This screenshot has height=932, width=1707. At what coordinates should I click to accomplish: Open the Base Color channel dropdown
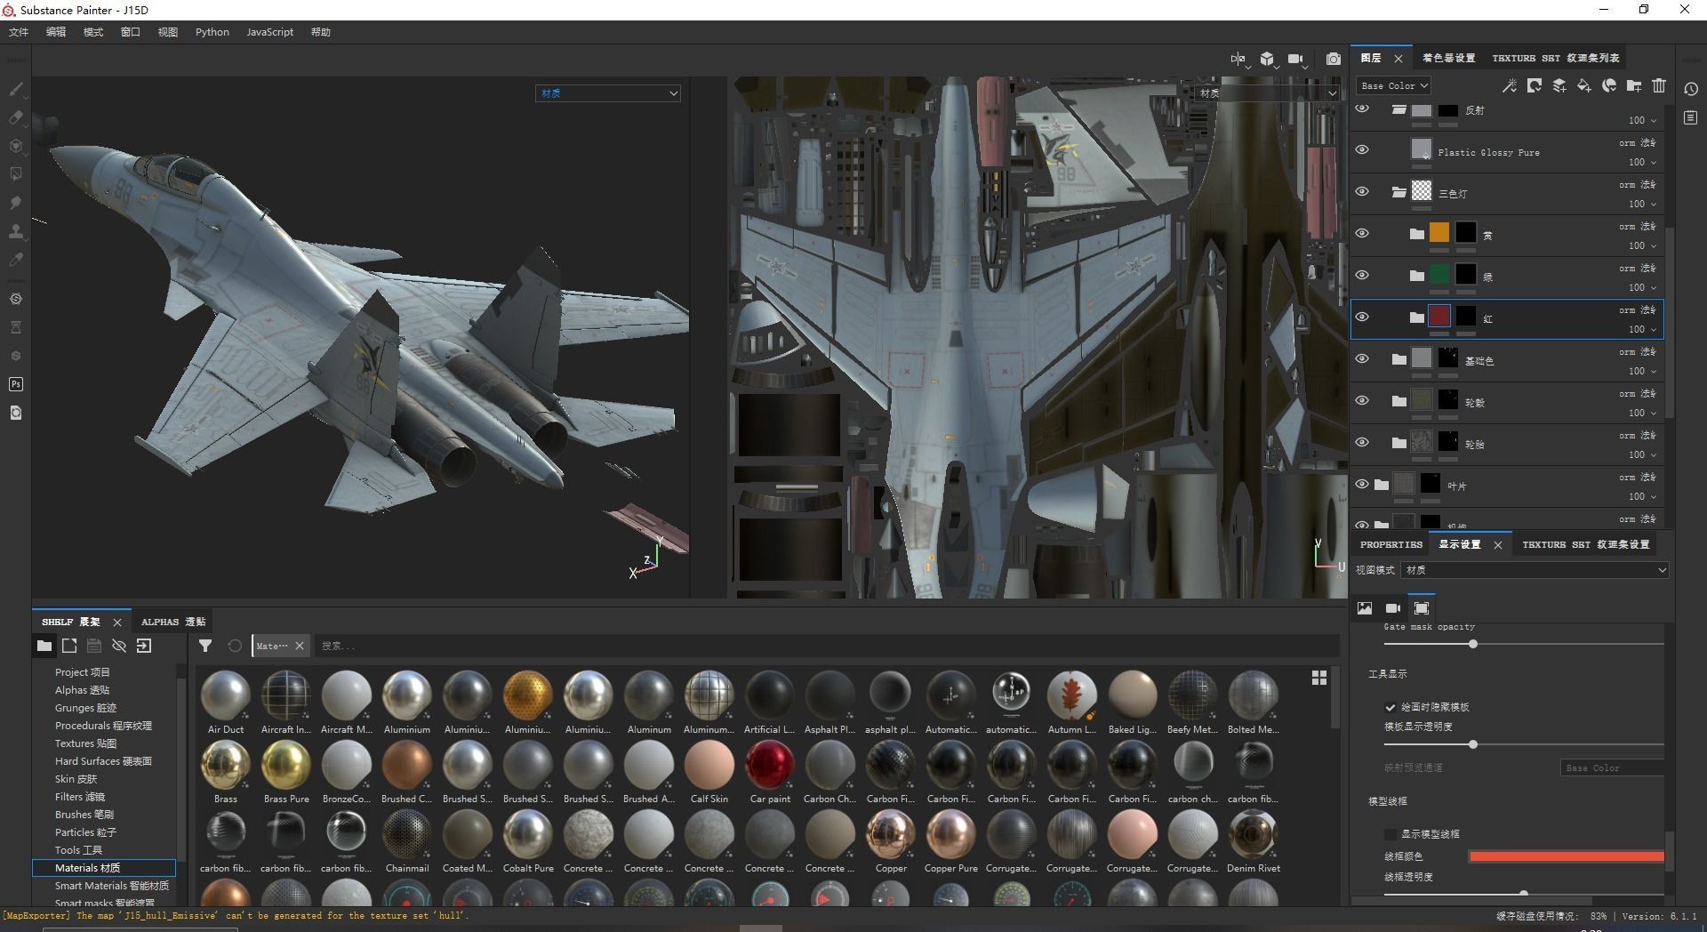[1393, 85]
